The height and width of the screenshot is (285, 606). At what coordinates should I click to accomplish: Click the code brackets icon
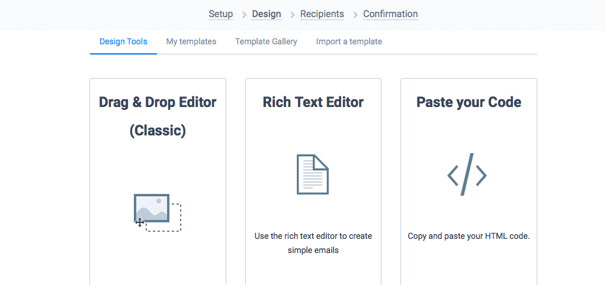click(x=467, y=174)
